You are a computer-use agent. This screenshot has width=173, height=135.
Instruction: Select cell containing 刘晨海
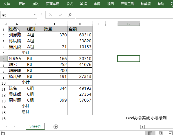[17, 35]
